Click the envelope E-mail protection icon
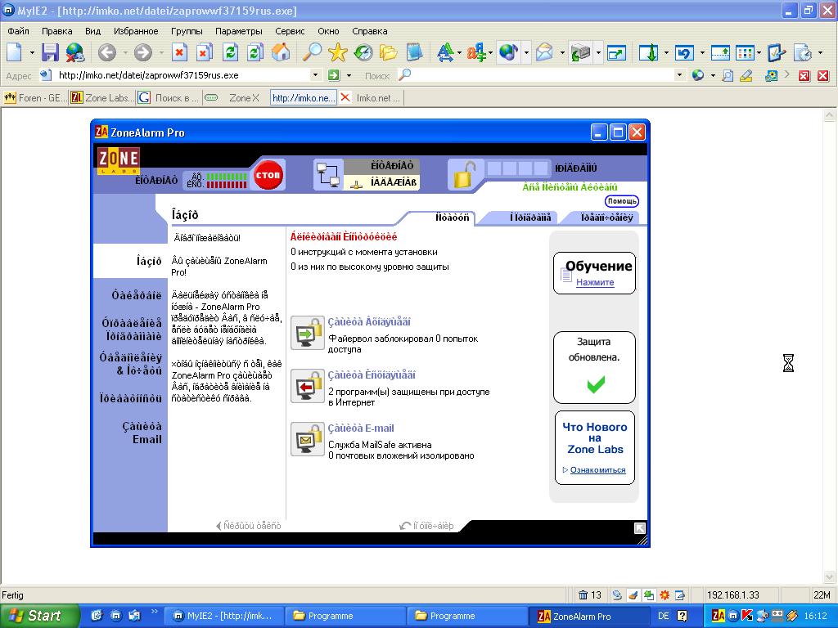This screenshot has width=838, height=628. [308, 439]
